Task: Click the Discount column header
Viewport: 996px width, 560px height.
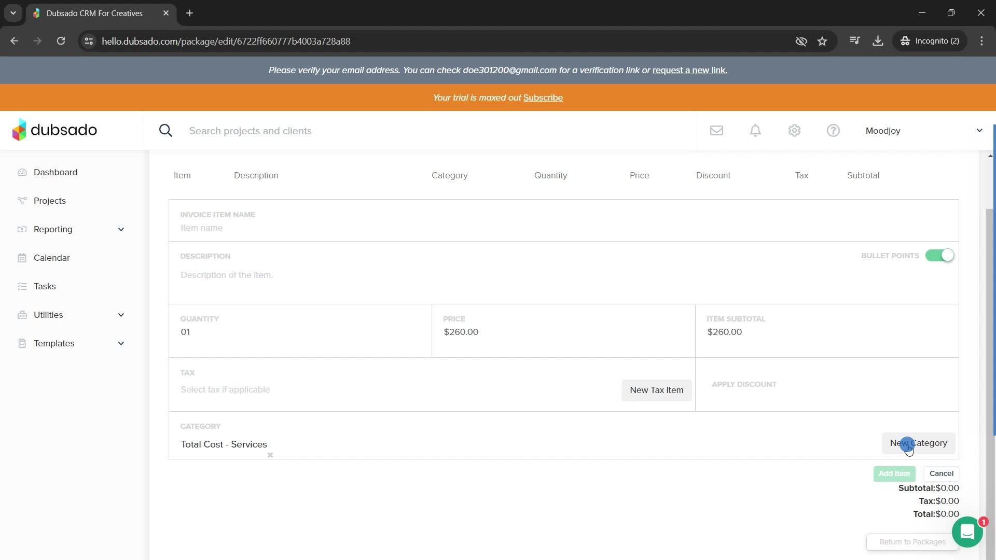Action: click(x=713, y=175)
